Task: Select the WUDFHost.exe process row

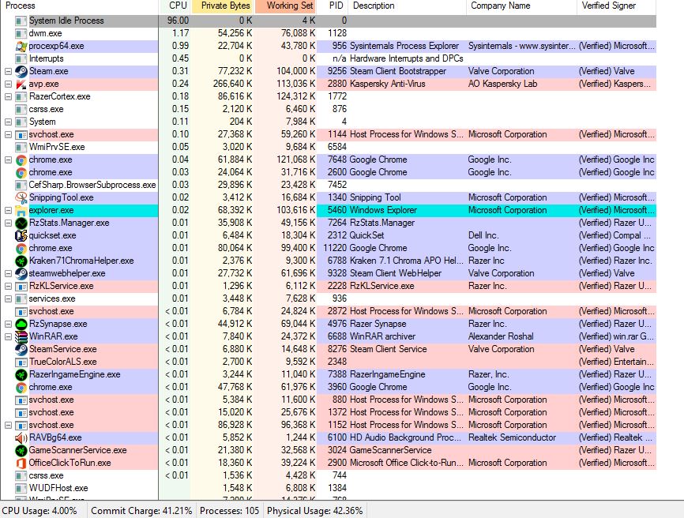Action: [x=328, y=488]
